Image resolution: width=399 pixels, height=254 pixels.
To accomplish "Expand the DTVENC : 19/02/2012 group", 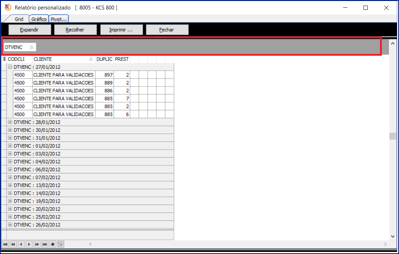I will pyautogui.click(x=10, y=201).
